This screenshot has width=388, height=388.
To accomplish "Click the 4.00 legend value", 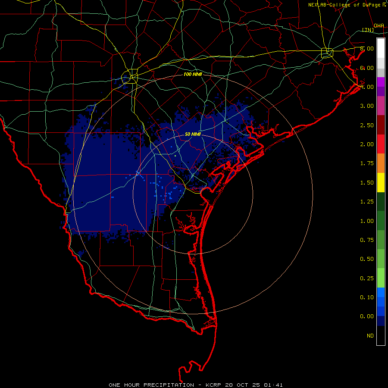I will [367, 87].
